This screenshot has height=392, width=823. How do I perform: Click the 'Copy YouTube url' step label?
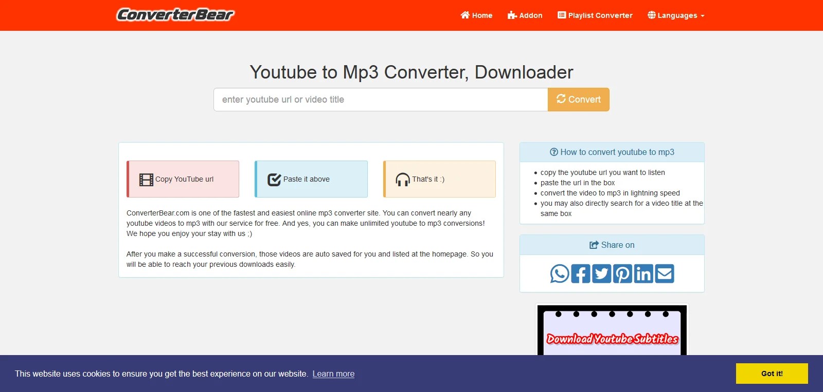[x=184, y=179]
